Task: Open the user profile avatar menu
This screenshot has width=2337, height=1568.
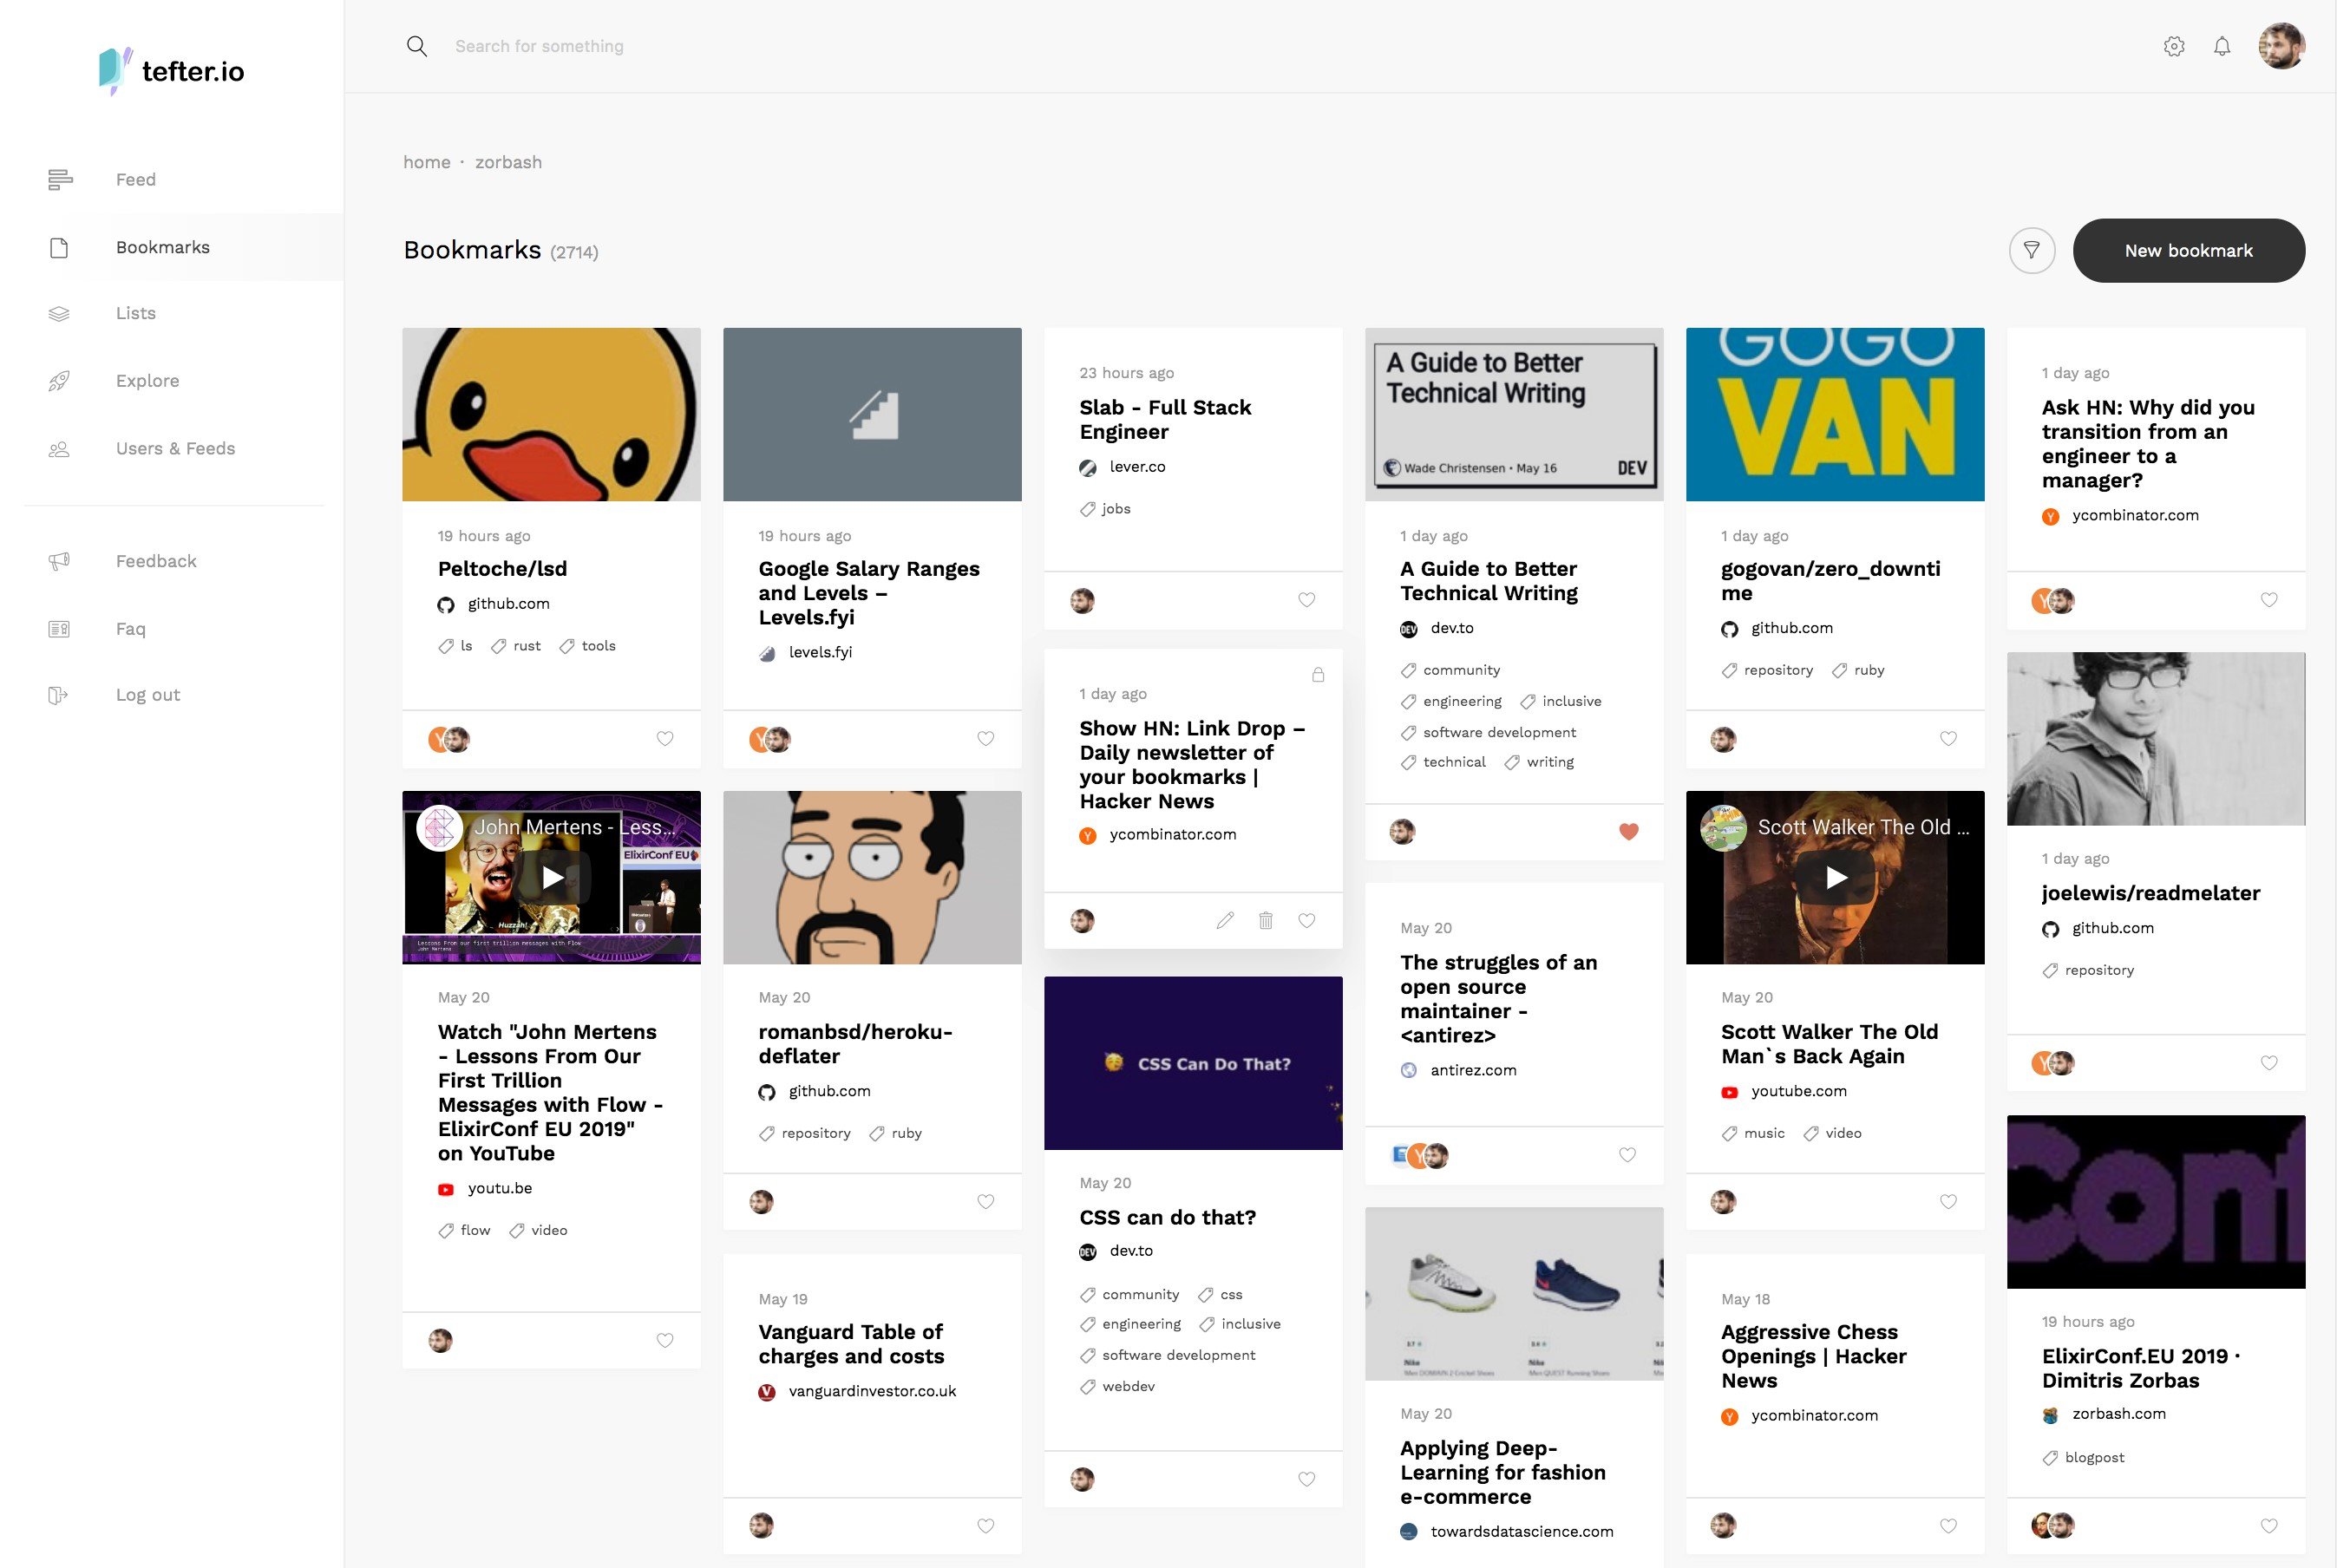Action: pyautogui.click(x=2281, y=46)
